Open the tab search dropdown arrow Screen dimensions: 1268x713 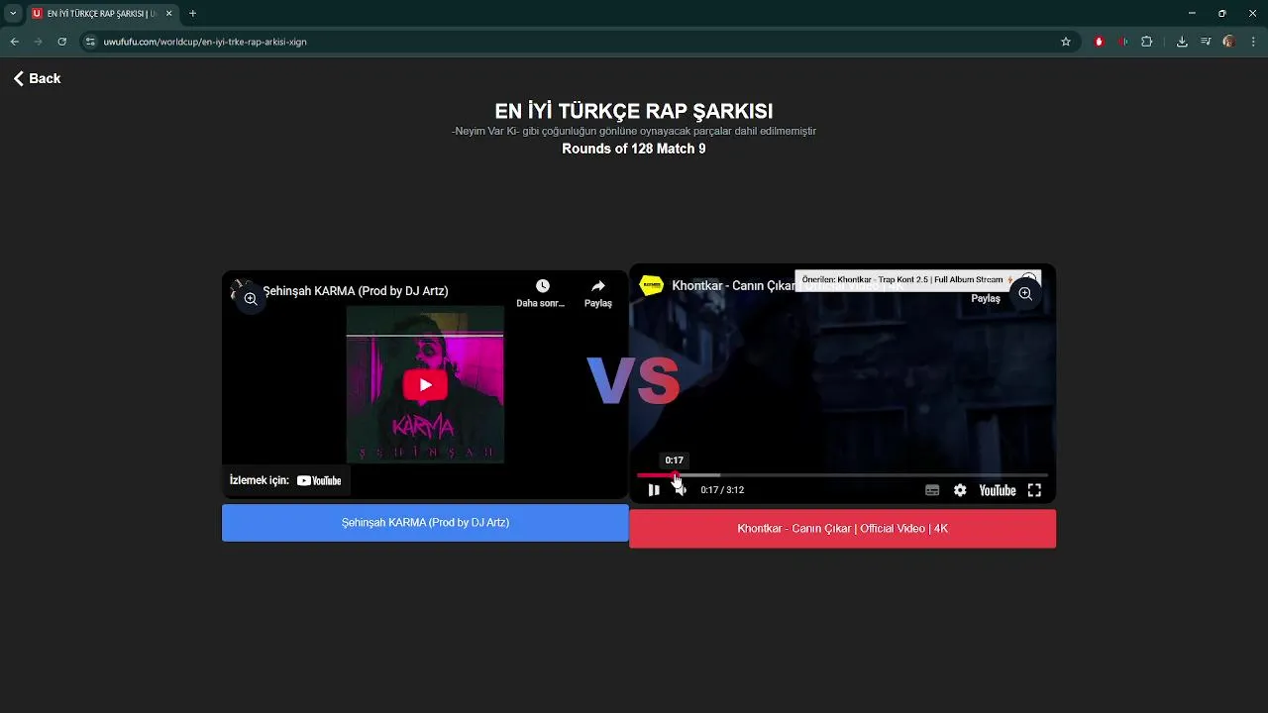[x=13, y=14]
